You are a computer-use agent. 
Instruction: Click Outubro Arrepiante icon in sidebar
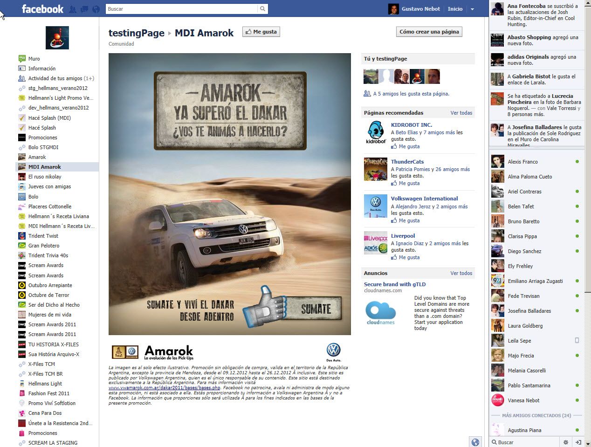pos(21,285)
